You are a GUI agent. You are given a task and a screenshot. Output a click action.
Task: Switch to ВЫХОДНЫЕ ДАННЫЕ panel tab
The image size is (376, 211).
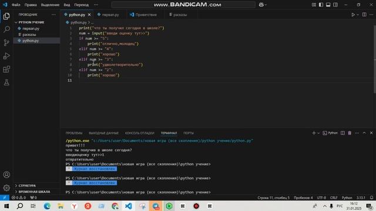click(x=103, y=133)
